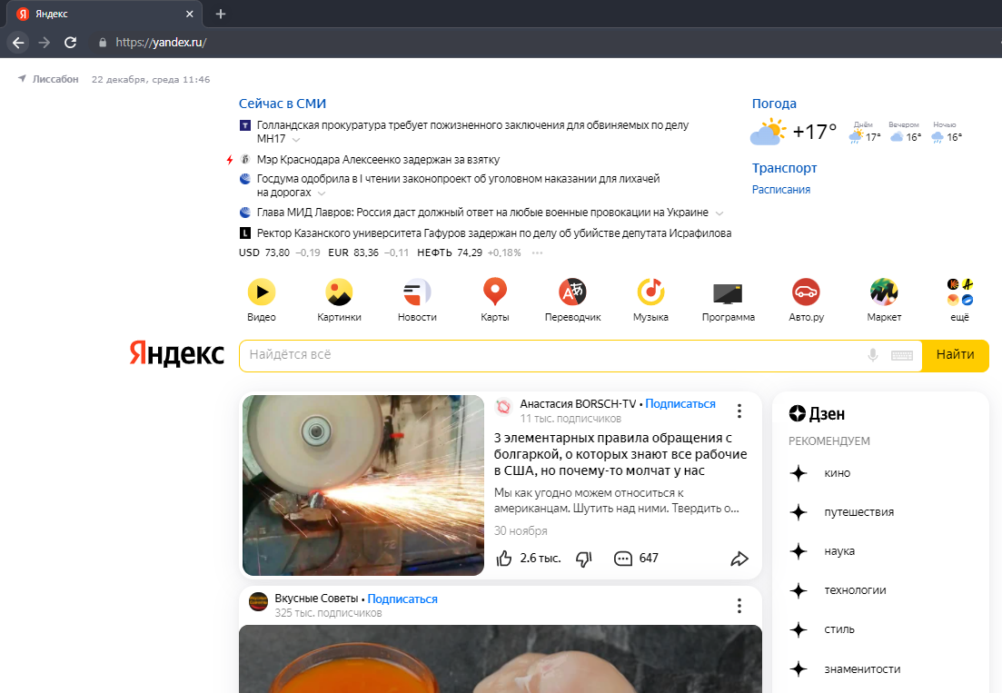
Task: Click the Лиссабон location name
Action: point(55,79)
